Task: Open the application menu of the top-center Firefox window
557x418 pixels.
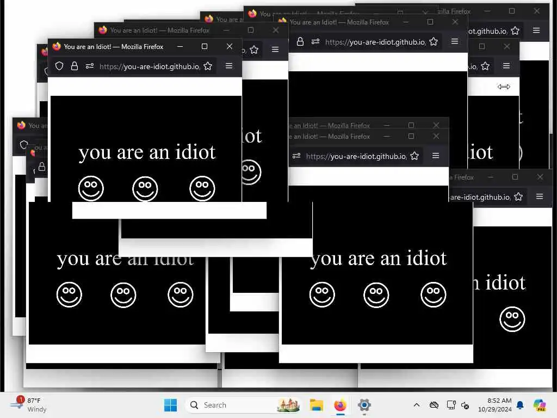Action: coord(454,41)
